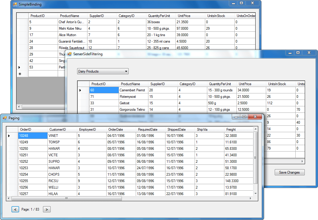Click the ShipVia column header

coord(210,129)
